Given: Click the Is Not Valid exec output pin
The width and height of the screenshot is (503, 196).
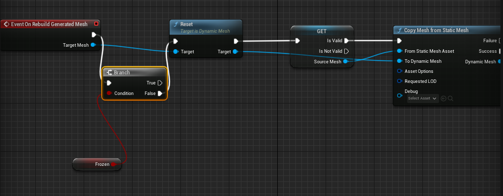Looking at the screenshot, I should 346,51.
